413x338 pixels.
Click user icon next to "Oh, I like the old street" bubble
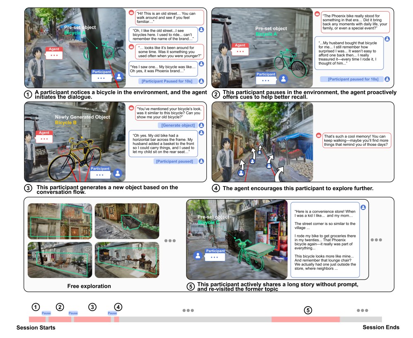[201, 29]
